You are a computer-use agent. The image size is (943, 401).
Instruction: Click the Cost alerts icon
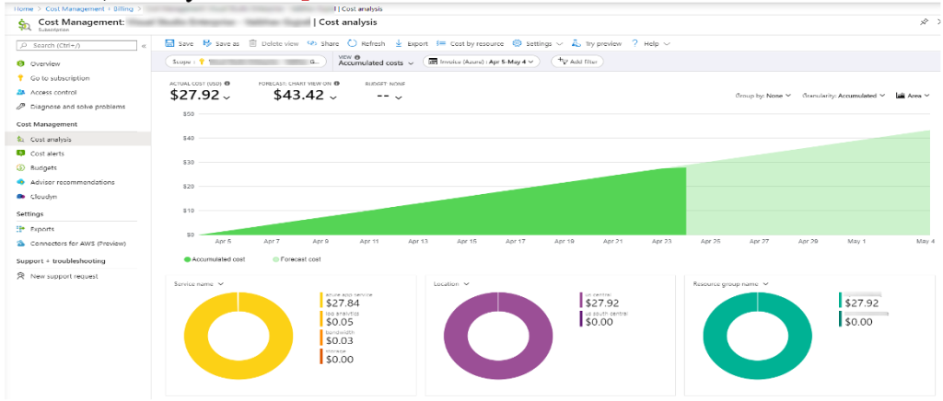click(x=20, y=154)
